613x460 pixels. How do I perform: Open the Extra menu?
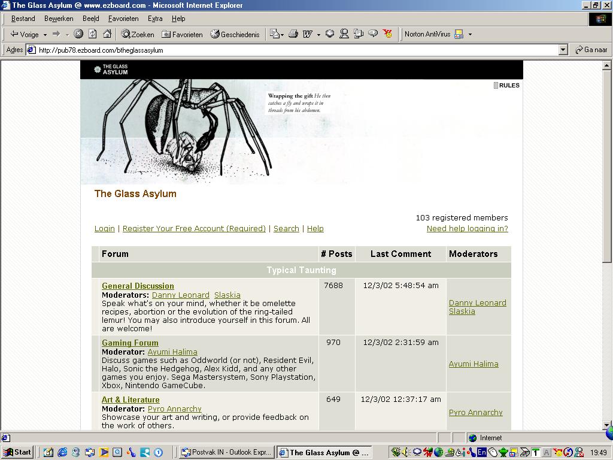point(155,19)
